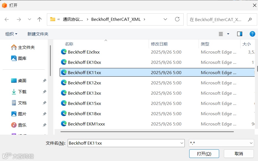The height and width of the screenshot is (161, 258).
Task: Sort by 类型 column header
Action: coord(205,44)
